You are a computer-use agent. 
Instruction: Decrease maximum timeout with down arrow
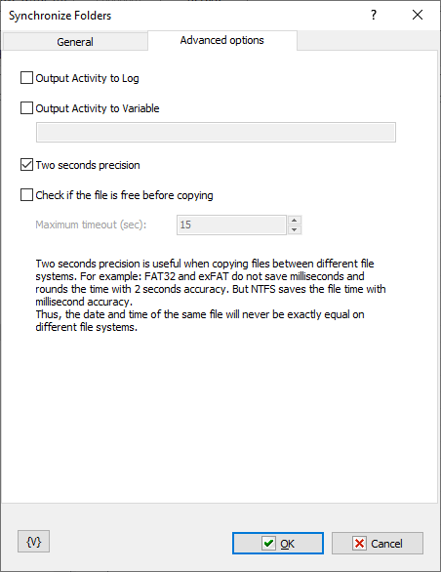coord(295,229)
